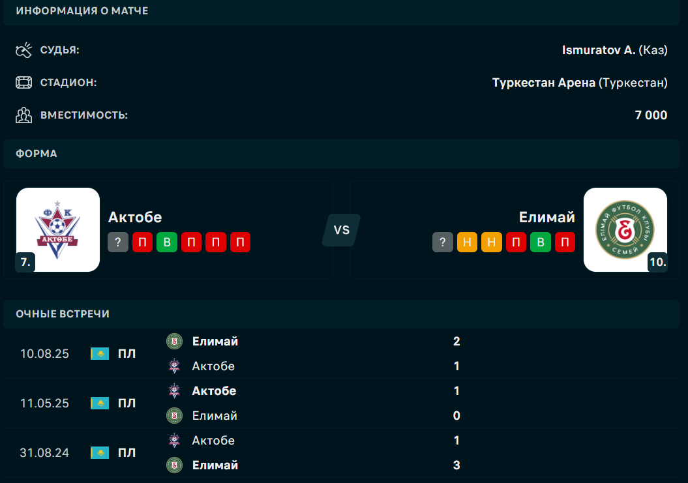Select Елимай's green В form badge

click(x=540, y=242)
